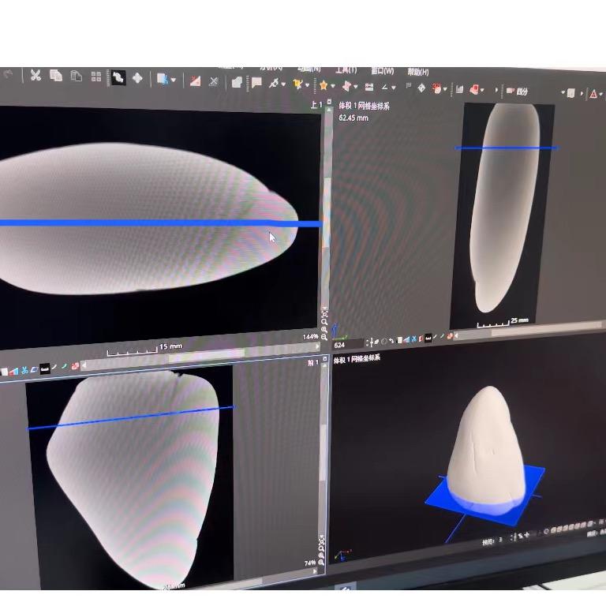Click the red diagonal icon in the toolbar
This screenshot has height=606, width=606.
click(x=195, y=80)
